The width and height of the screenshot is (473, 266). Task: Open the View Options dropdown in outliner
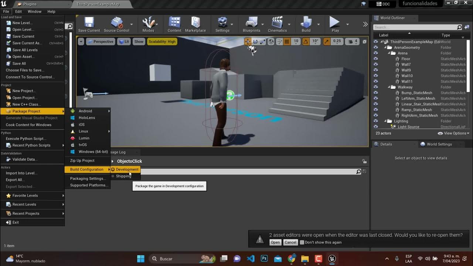coord(453,133)
